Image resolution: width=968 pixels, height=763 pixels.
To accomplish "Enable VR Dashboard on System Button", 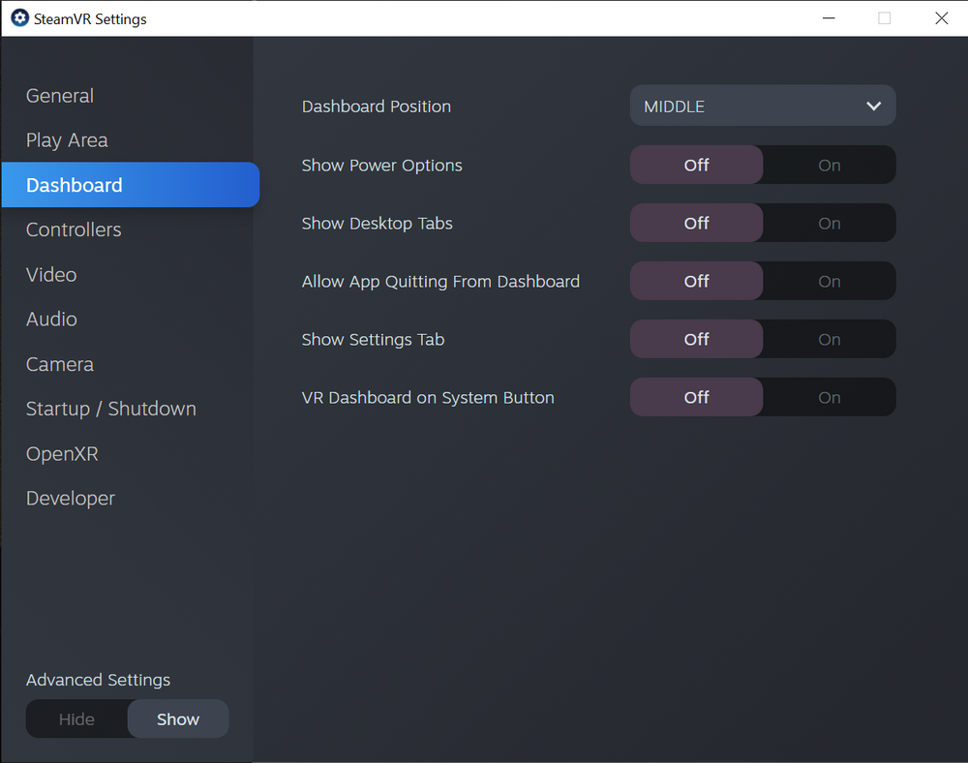I will click(x=829, y=397).
